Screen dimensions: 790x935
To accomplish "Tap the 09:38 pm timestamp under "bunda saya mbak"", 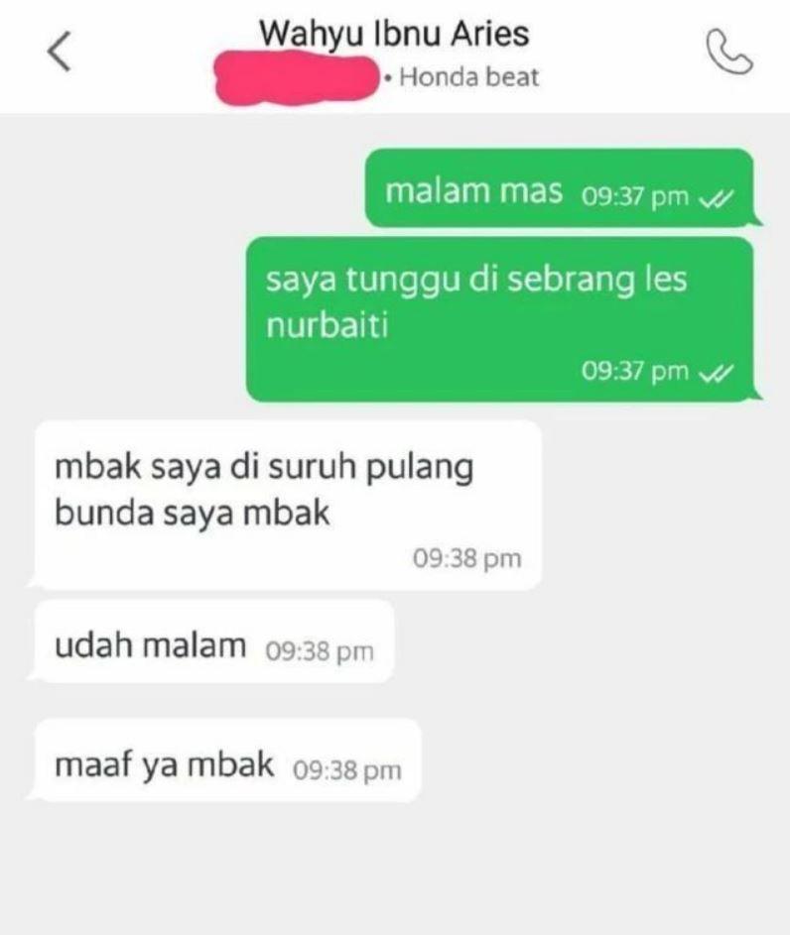I will 467,559.
